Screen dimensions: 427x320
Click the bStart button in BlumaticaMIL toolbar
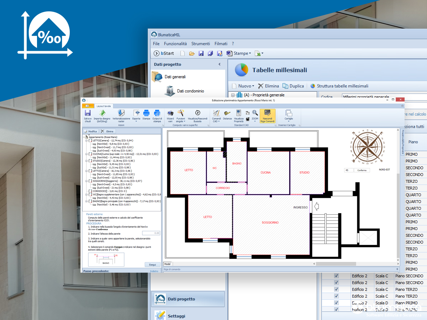coord(164,53)
